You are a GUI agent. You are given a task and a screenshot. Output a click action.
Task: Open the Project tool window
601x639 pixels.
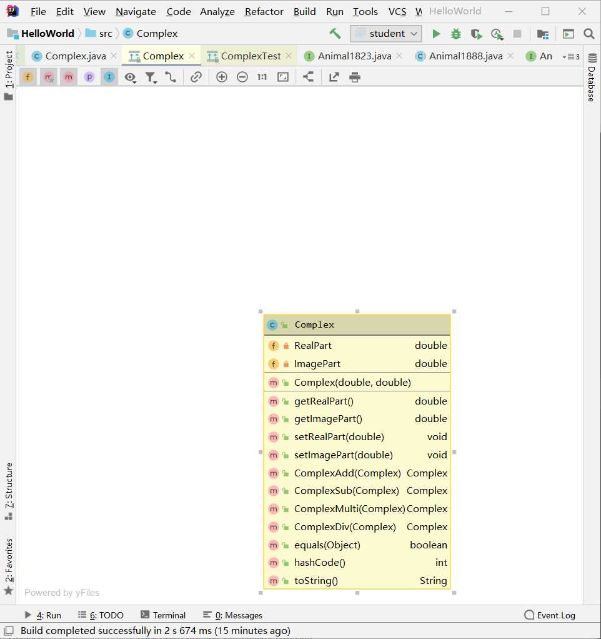9,76
